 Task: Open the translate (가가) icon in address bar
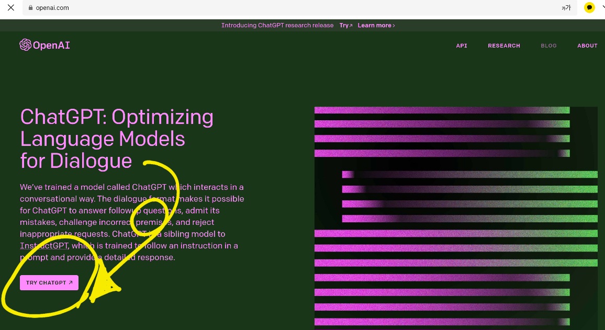pyautogui.click(x=566, y=8)
